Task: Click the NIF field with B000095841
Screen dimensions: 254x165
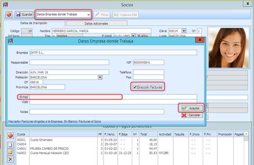Action: coord(149,62)
